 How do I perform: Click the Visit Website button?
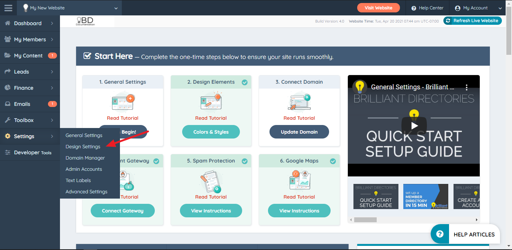(378, 8)
